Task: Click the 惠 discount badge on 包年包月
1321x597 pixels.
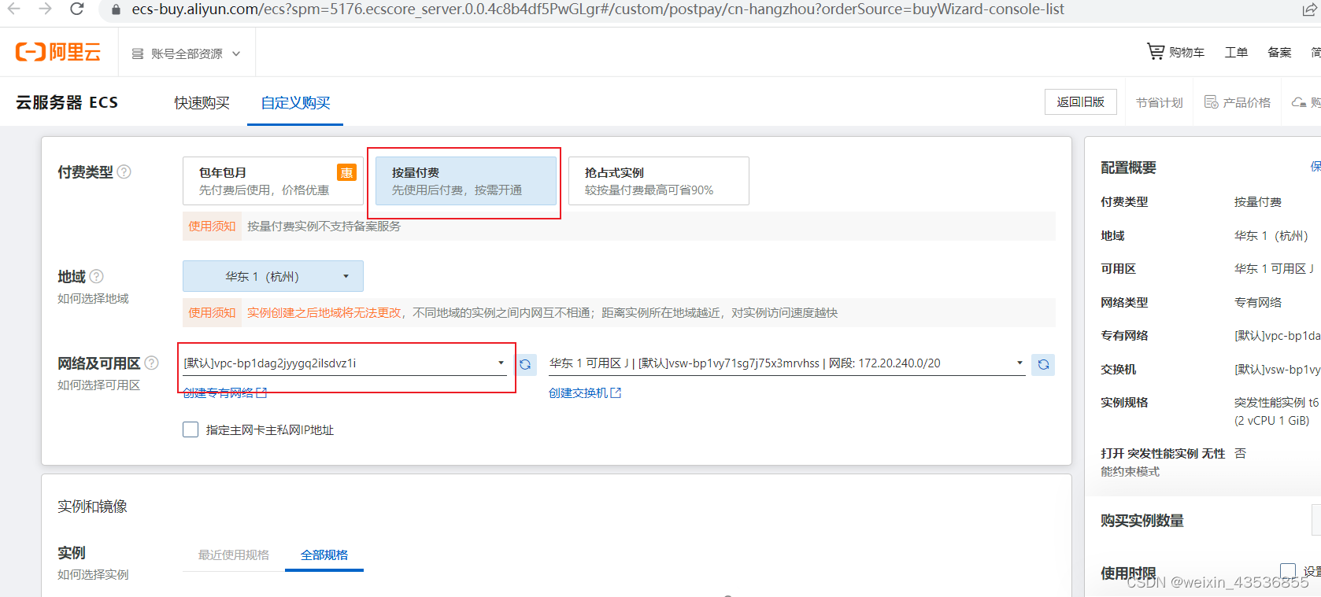Action: coord(346,172)
